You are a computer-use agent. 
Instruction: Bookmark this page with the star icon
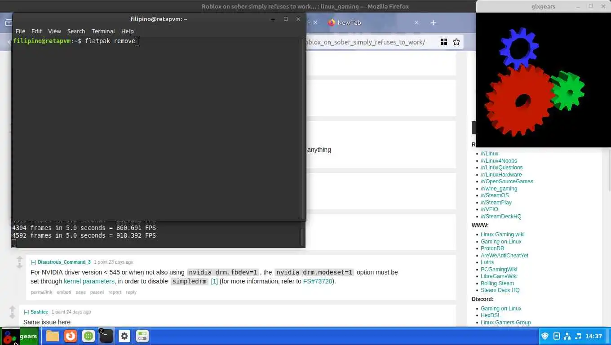[456, 42]
